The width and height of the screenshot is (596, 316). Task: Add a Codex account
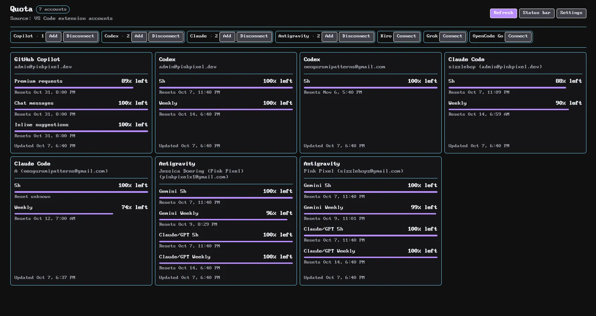point(139,36)
